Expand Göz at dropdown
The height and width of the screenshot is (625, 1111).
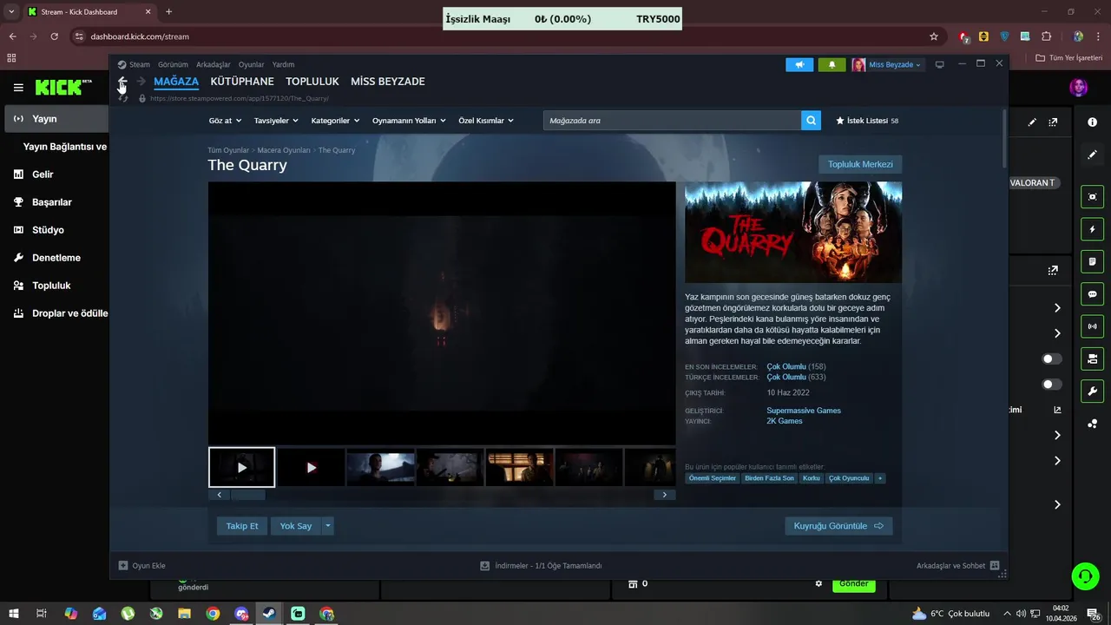pos(225,121)
